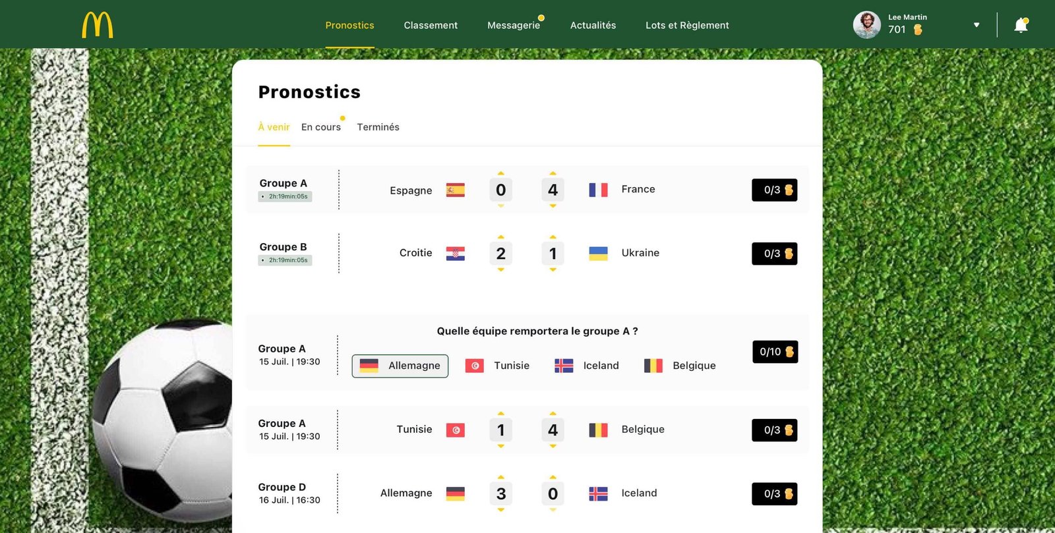Select Iceland as group A winner

pos(586,366)
